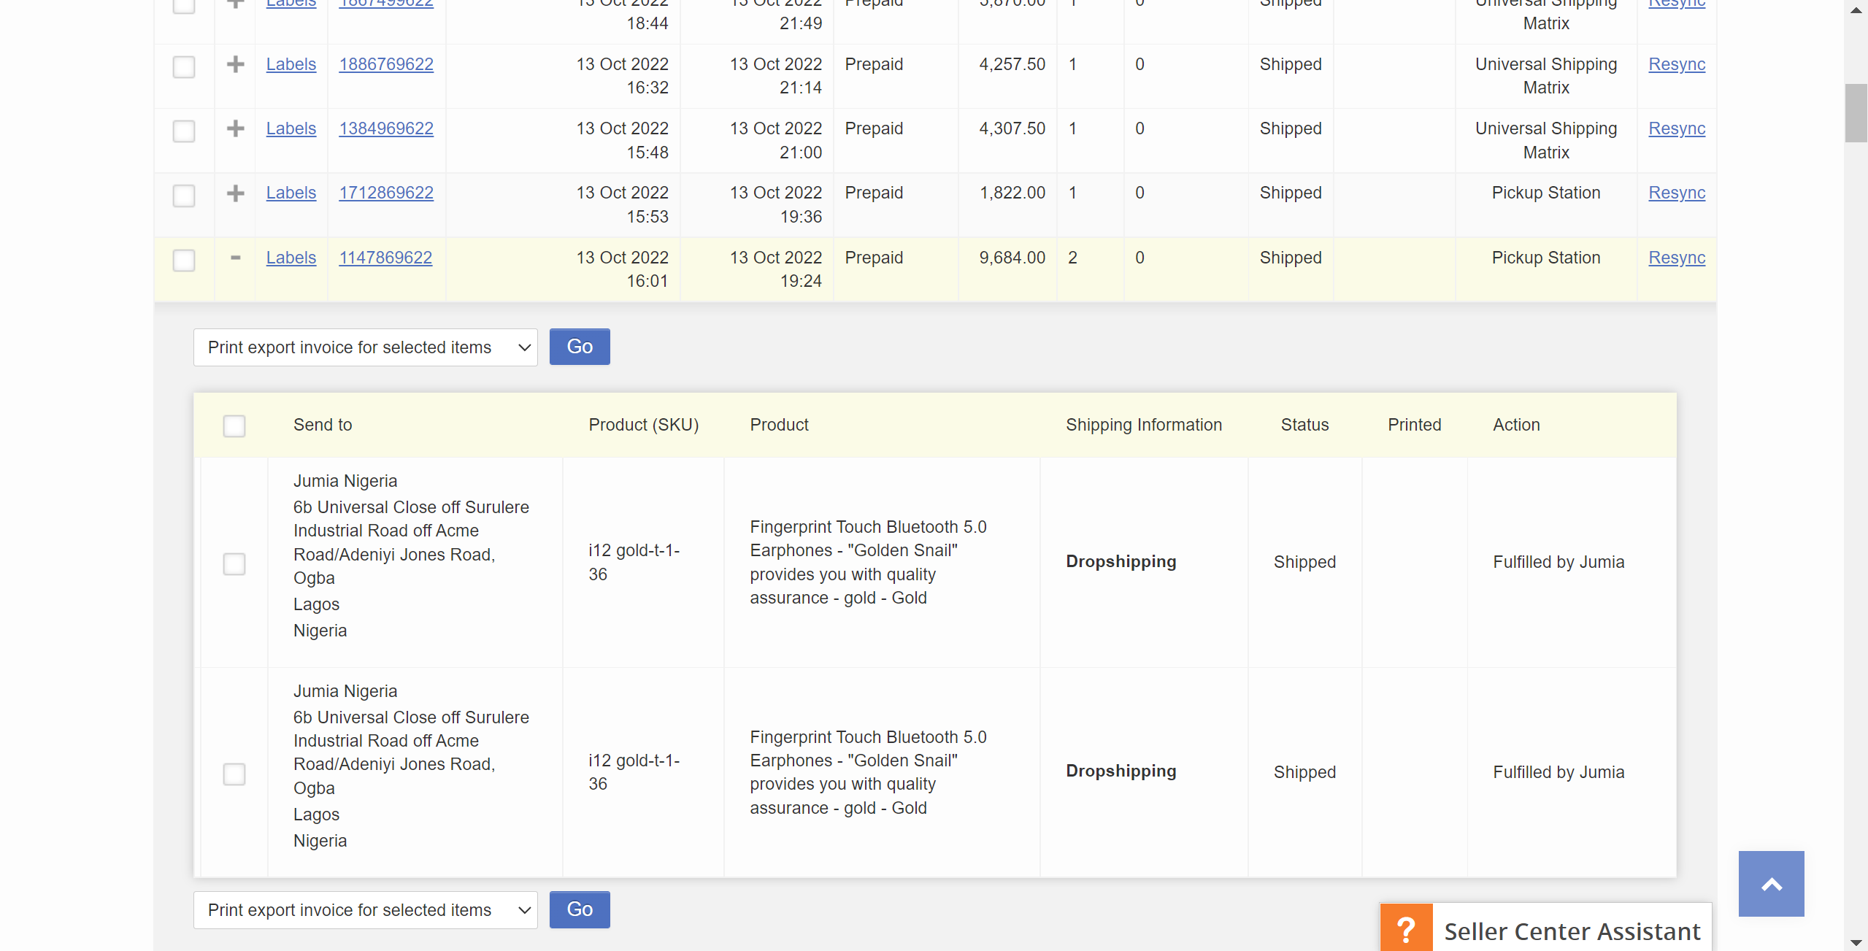The height and width of the screenshot is (951, 1868).
Task: Open order number 1384969622
Action: point(386,128)
